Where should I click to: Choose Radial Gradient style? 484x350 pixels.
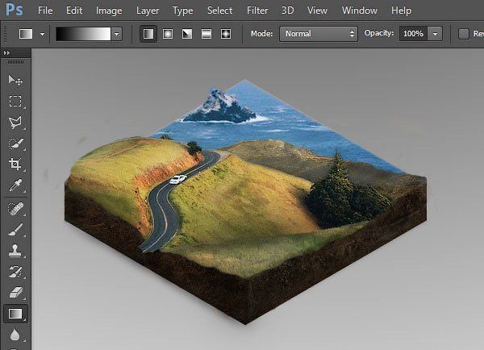[168, 34]
